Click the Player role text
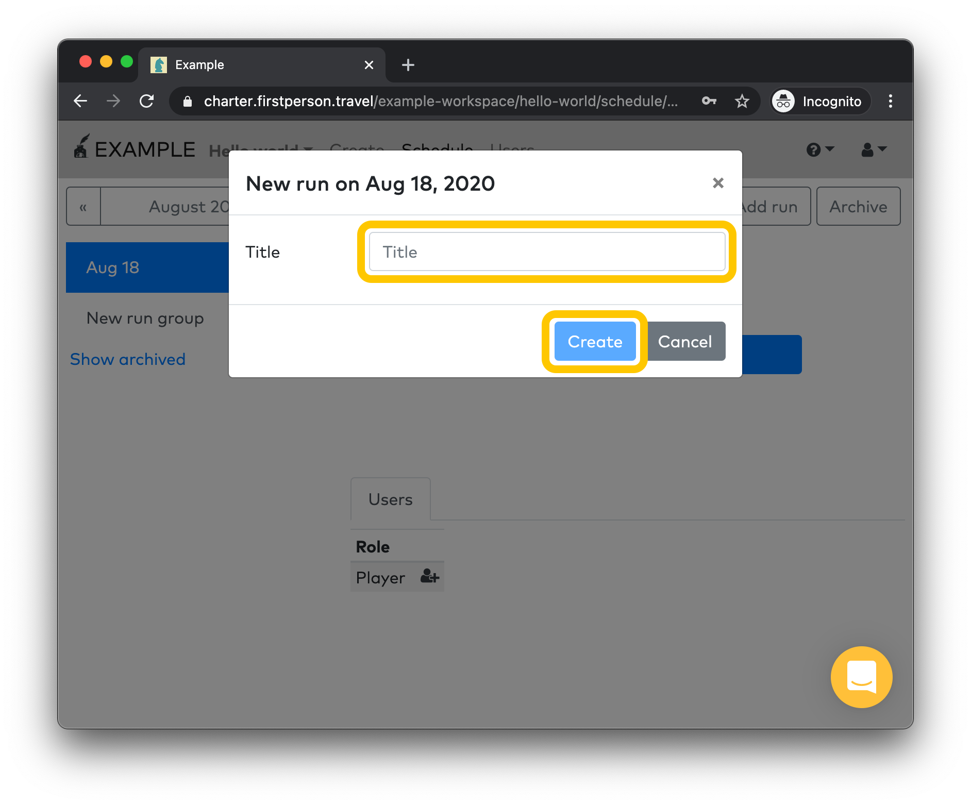Viewport: 971px width, 805px height. click(x=380, y=577)
